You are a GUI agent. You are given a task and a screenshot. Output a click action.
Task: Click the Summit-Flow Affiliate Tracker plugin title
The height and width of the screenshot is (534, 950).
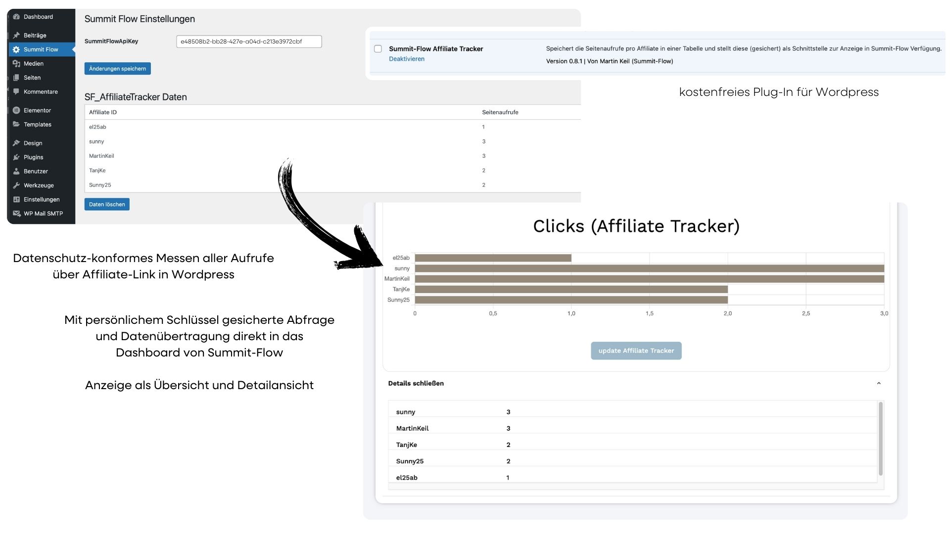coord(436,49)
